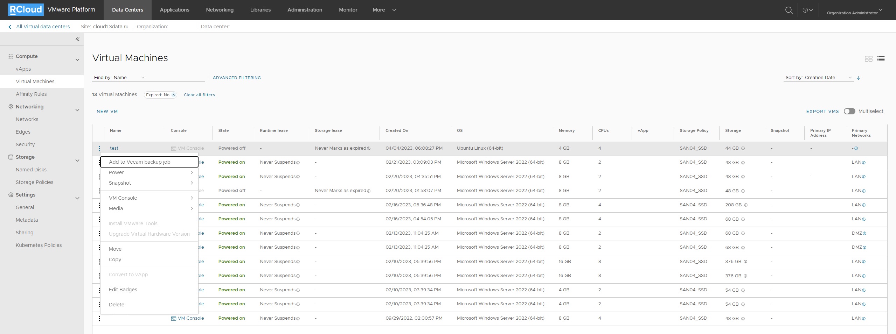Image resolution: width=896 pixels, height=334 pixels.
Task: Click the NEW VM button
Action: [107, 112]
